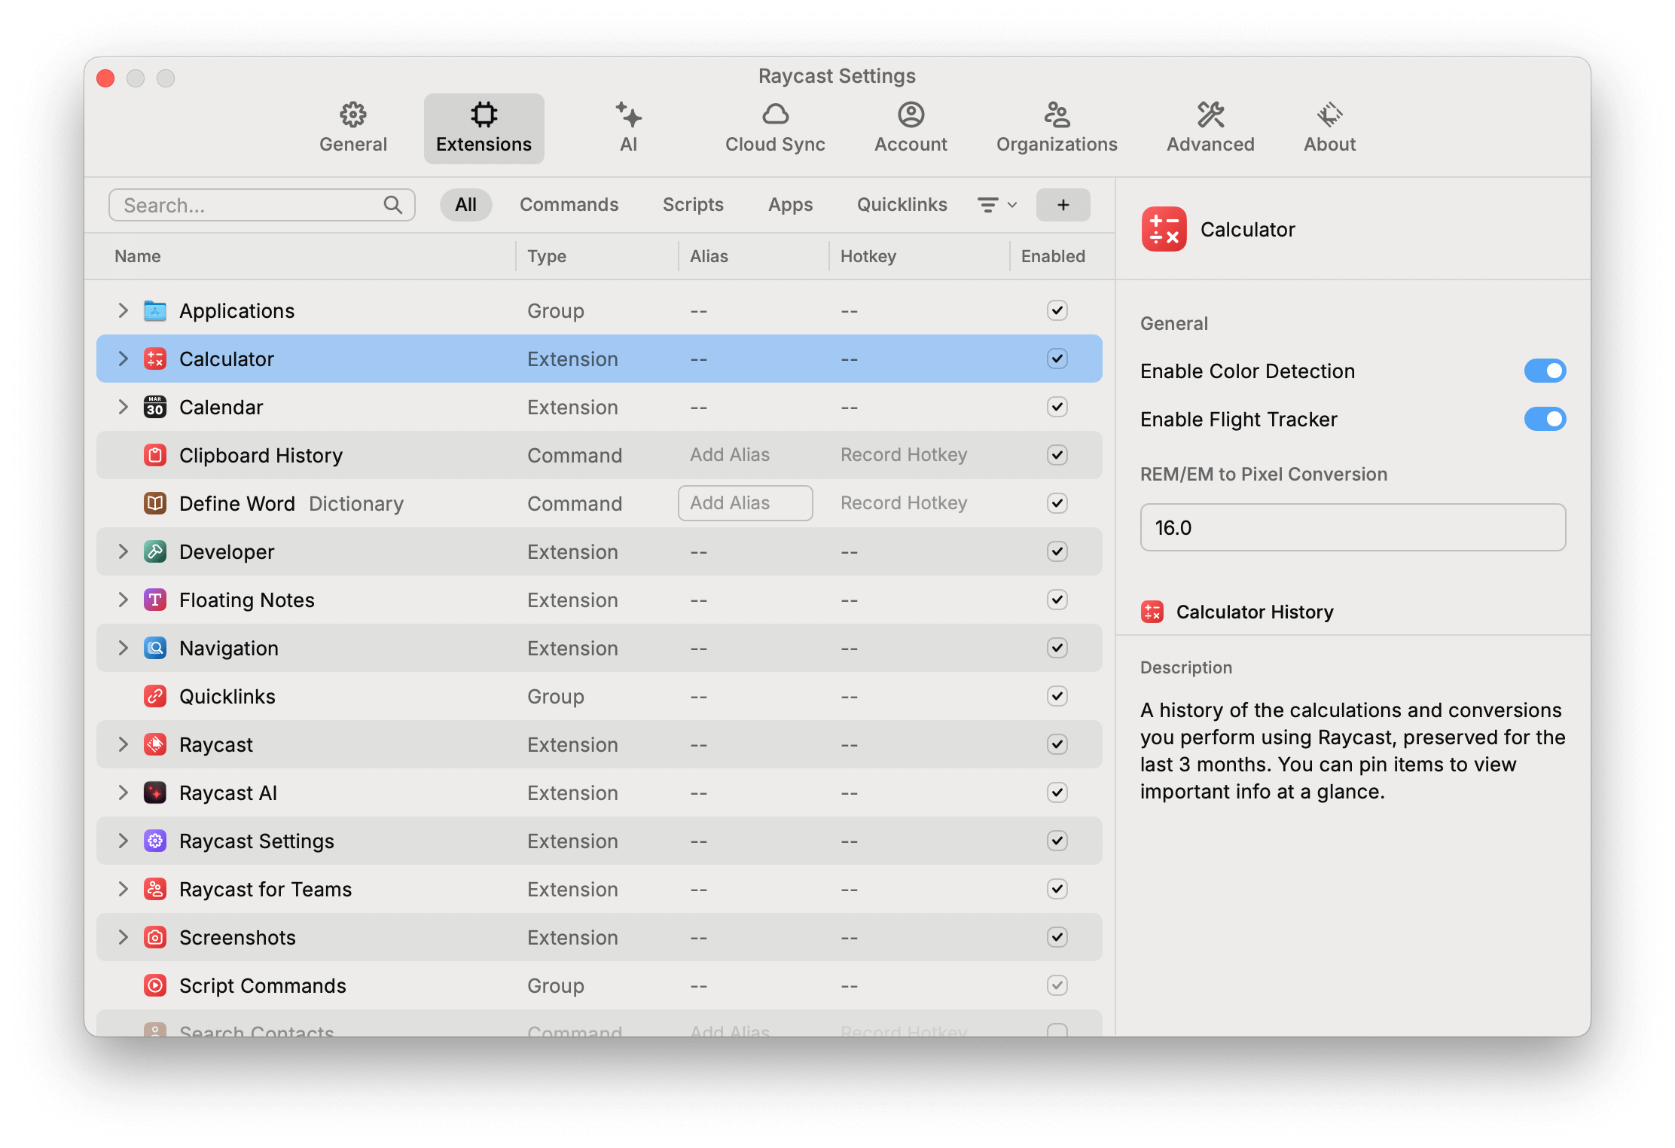Click the Raycast Settings row icon
The image size is (1675, 1148).
[x=155, y=841]
